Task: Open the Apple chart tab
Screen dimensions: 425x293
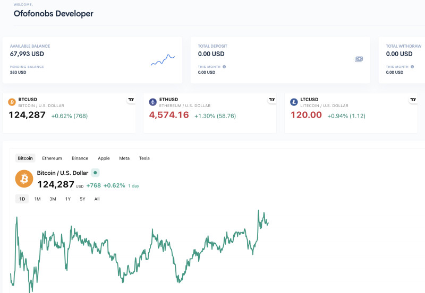Action: [104, 158]
